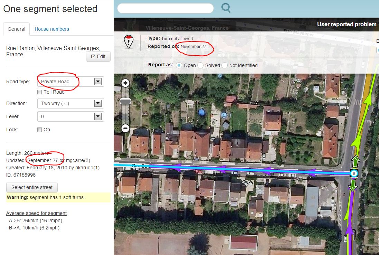Select the node B junction marker
Image resolution: width=379 pixels, height=255 pixels.
pyautogui.click(x=353, y=173)
